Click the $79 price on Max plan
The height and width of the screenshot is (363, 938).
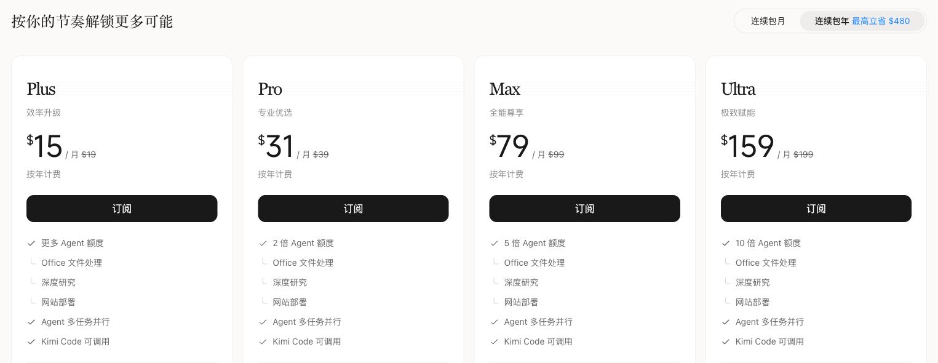click(509, 146)
